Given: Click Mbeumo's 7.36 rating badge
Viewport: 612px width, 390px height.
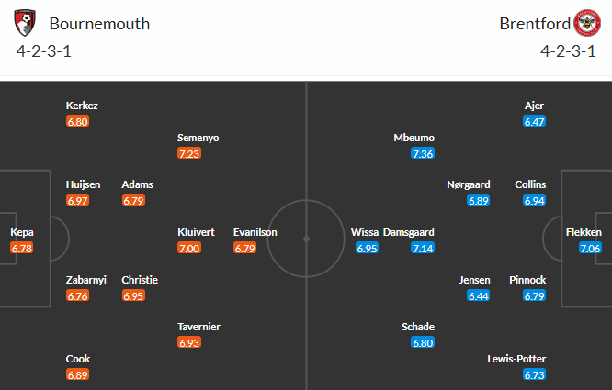Looking at the screenshot, I should (423, 153).
